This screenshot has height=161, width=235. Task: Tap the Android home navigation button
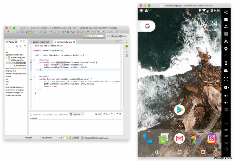(179, 152)
